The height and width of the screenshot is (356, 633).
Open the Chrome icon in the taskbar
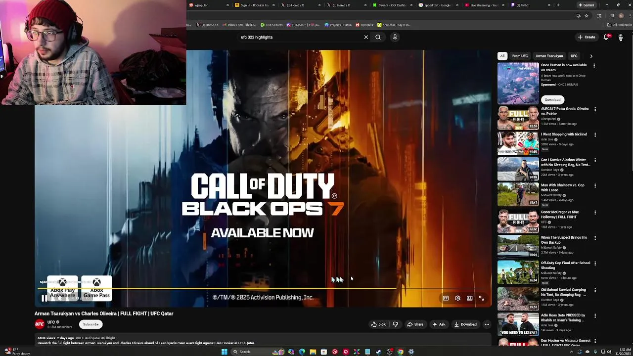tap(400, 352)
